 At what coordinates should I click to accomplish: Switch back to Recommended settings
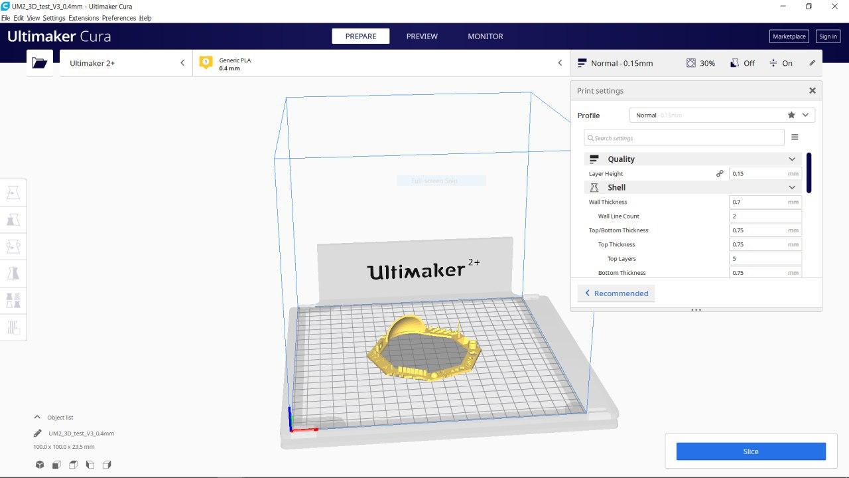pyautogui.click(x=616, y=293)
